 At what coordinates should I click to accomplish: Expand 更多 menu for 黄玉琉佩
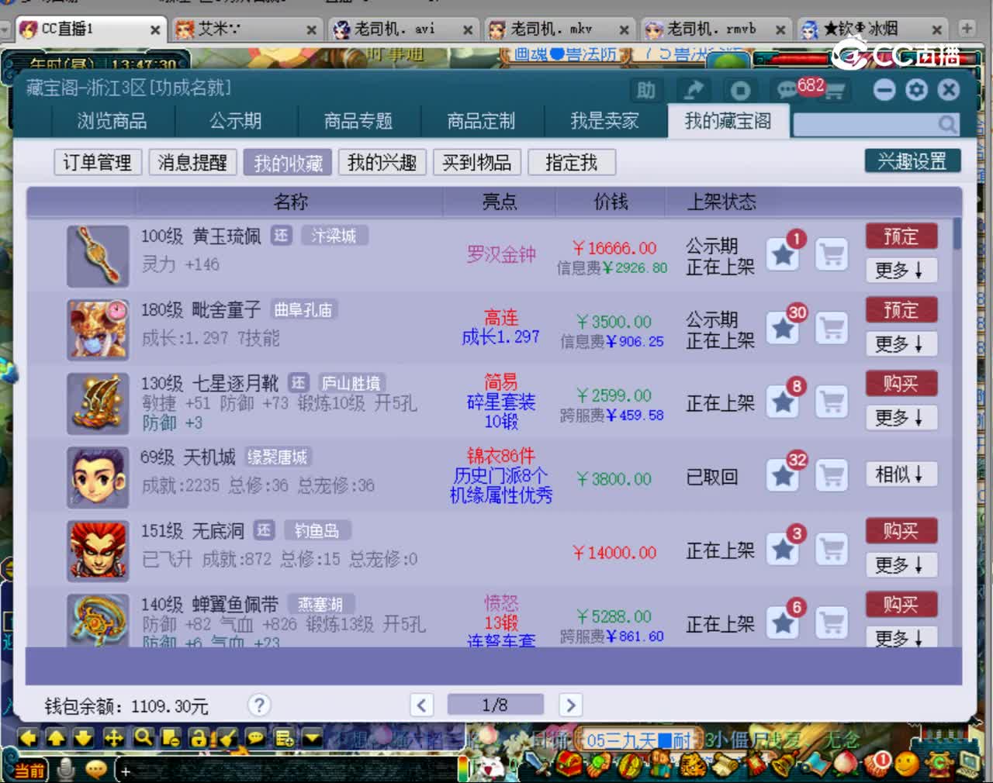901,270
